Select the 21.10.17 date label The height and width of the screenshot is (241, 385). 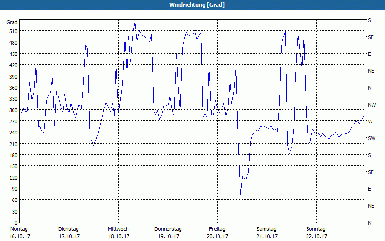267,236
